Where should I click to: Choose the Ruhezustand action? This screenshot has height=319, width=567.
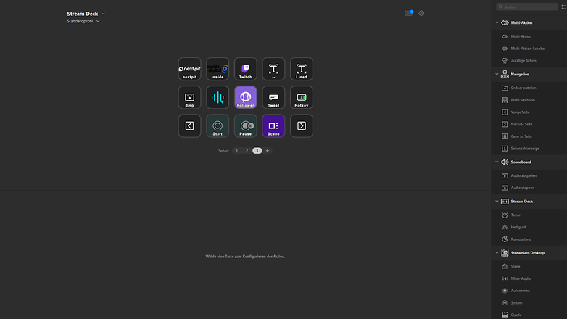pos(529,239)
